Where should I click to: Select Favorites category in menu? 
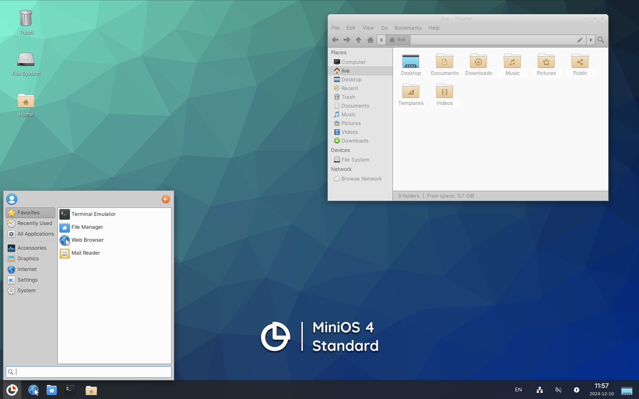point(30,213)
